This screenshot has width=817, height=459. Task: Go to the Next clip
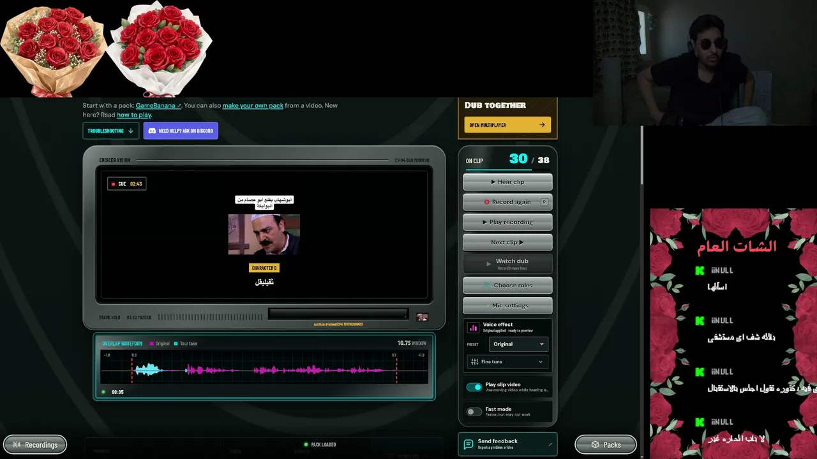[x=507, y=242]
